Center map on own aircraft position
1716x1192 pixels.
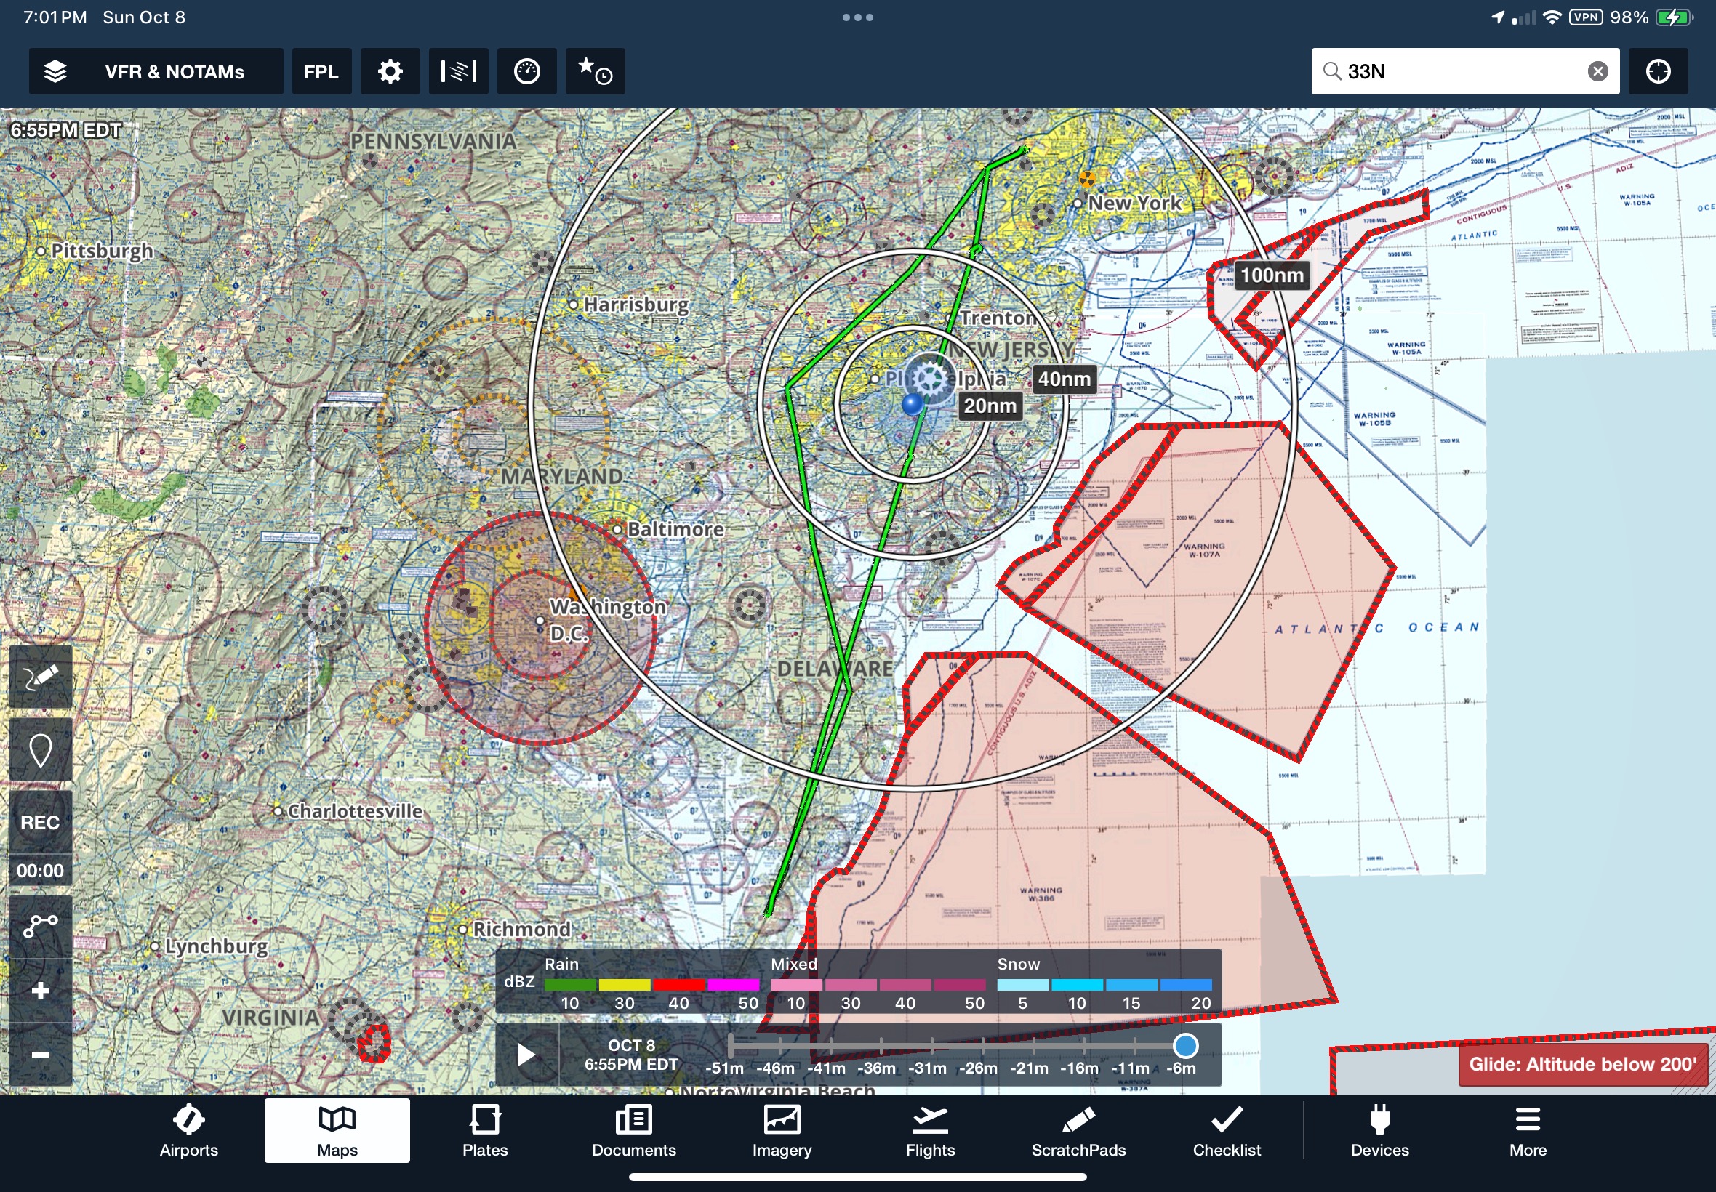[1658, 72]
